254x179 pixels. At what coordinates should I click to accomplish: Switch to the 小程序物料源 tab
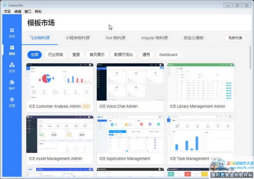pos(77,38)
